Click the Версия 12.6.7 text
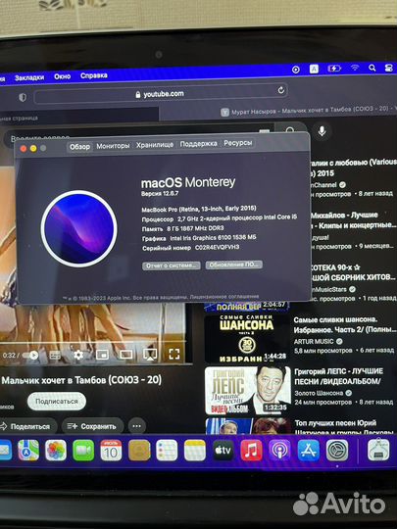Image resolution: width=397 pixels, height=529 pixels. point(160,194)
